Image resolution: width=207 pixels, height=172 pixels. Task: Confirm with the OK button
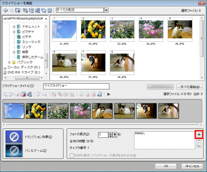click(166, 166)
